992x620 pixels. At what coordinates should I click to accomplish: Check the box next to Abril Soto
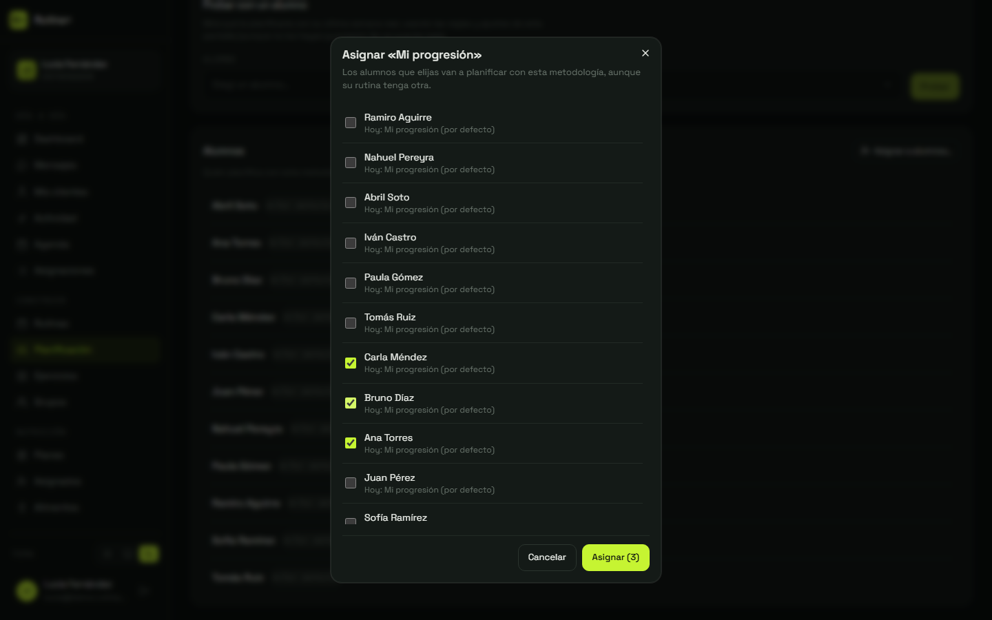[351, 203]
